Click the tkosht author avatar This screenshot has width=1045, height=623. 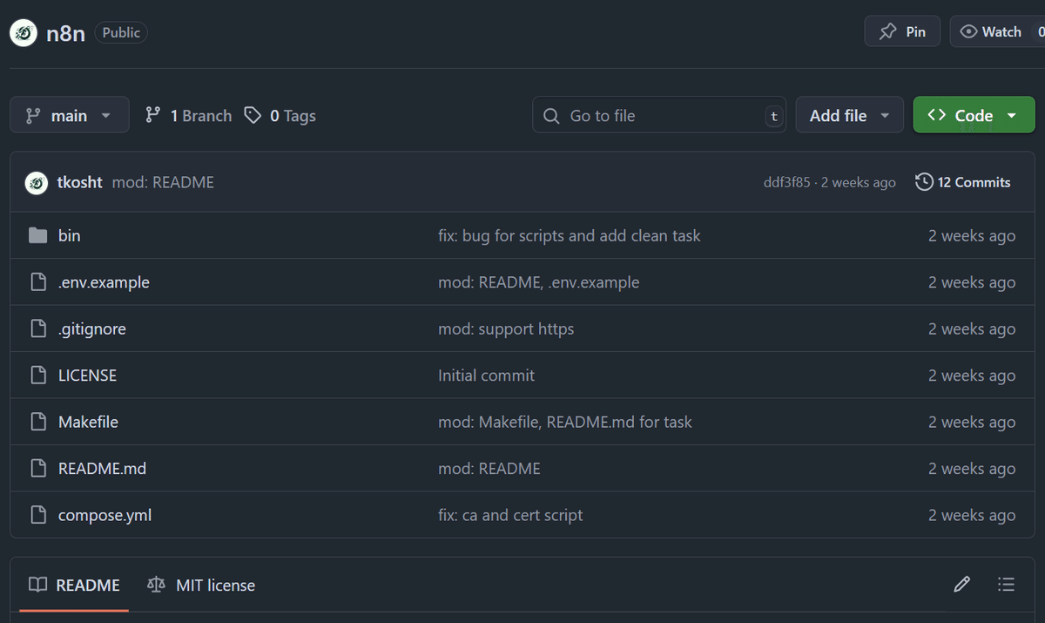pos(37,182)
